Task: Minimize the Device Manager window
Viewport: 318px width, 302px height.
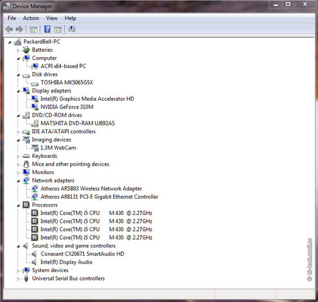Action: [276, 5]
